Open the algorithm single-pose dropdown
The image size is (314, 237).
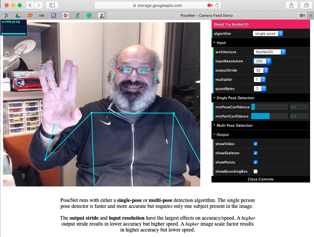pyautogui.click(x=268, y=34)
